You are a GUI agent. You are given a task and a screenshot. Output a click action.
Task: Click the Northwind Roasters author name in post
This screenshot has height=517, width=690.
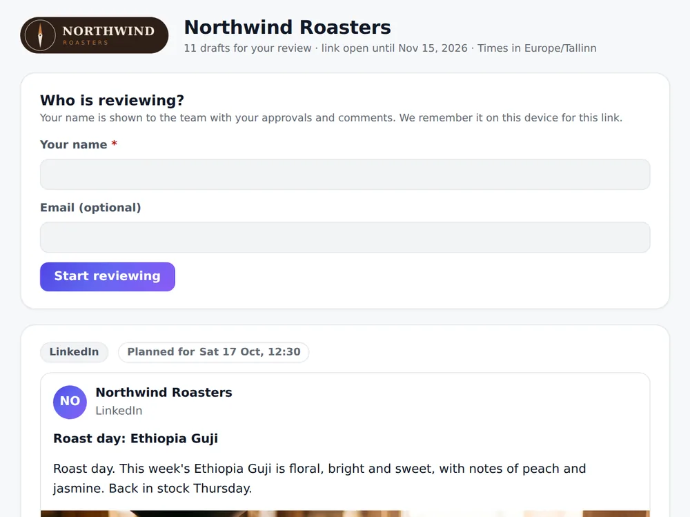(x=164, y=392)
